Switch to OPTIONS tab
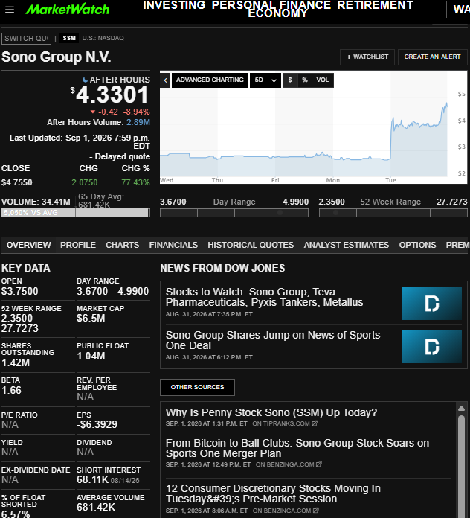The height and width of the screenshot is (518, 470). point(417,245)
